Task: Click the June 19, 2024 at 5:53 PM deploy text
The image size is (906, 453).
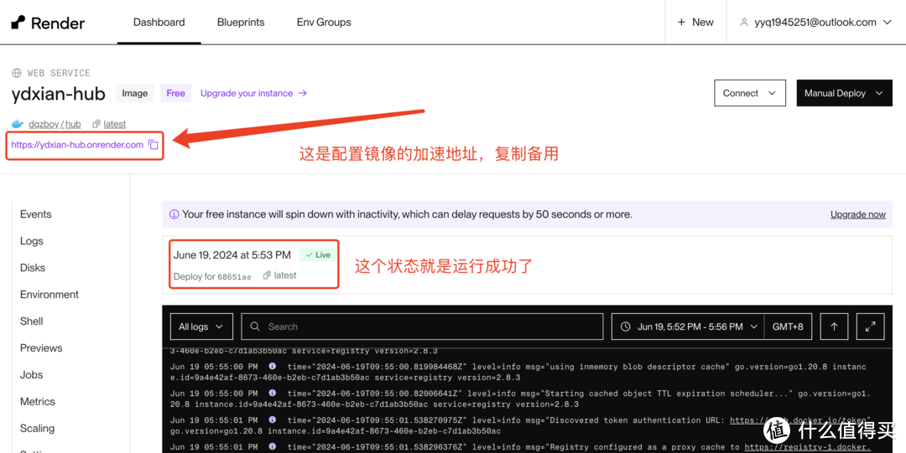Action: 232,255
